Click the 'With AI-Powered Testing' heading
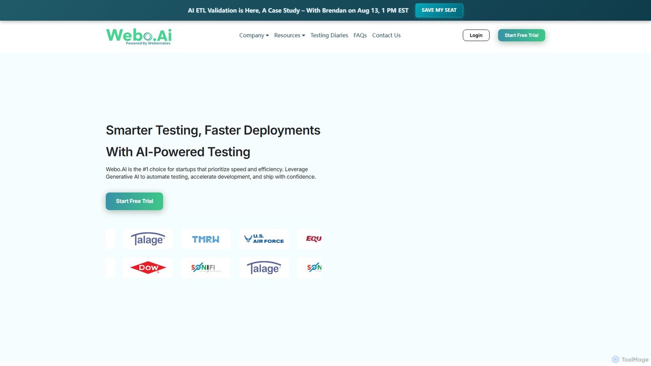Screen dimensions: 651x366 178,152
